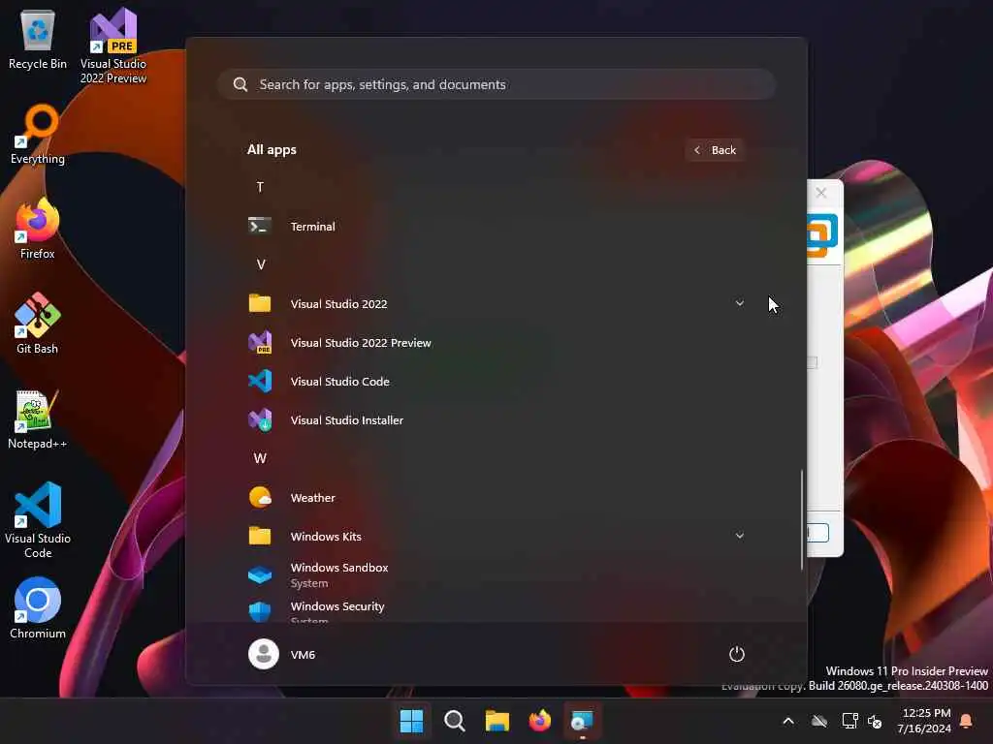The image size is (993, 744).
Task: Open Terminal from the All apps list
Action: (x=496, y=226)
